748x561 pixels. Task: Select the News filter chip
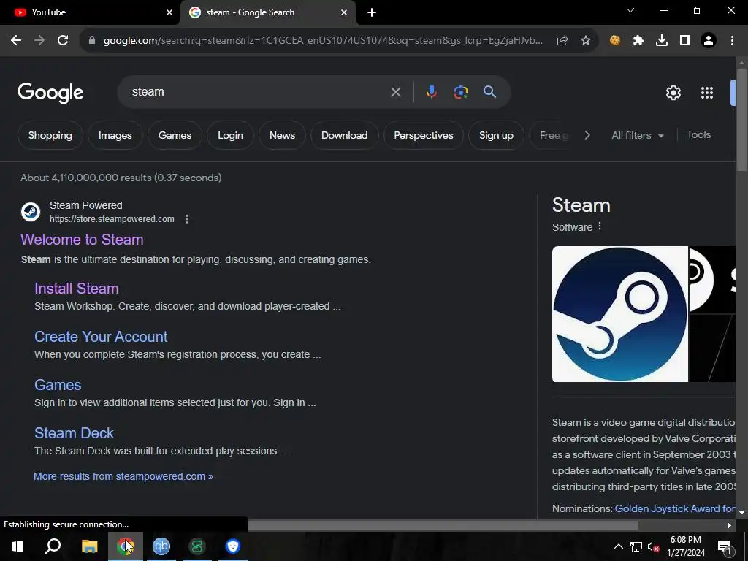tap(282, 135)
